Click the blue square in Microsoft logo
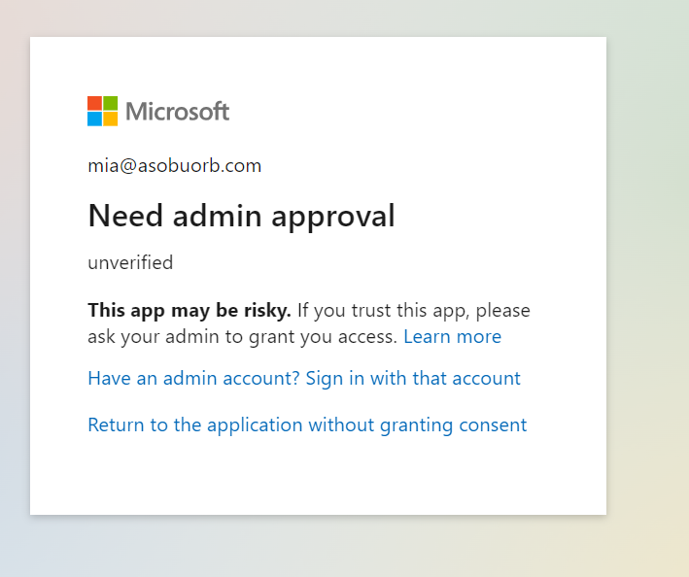Image resolution: width=689 pixels, height=577 pixels. coord(94,119)
